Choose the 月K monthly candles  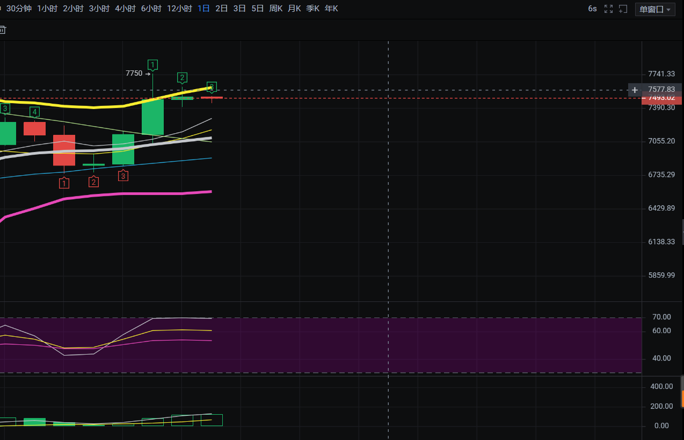(294, 9)
